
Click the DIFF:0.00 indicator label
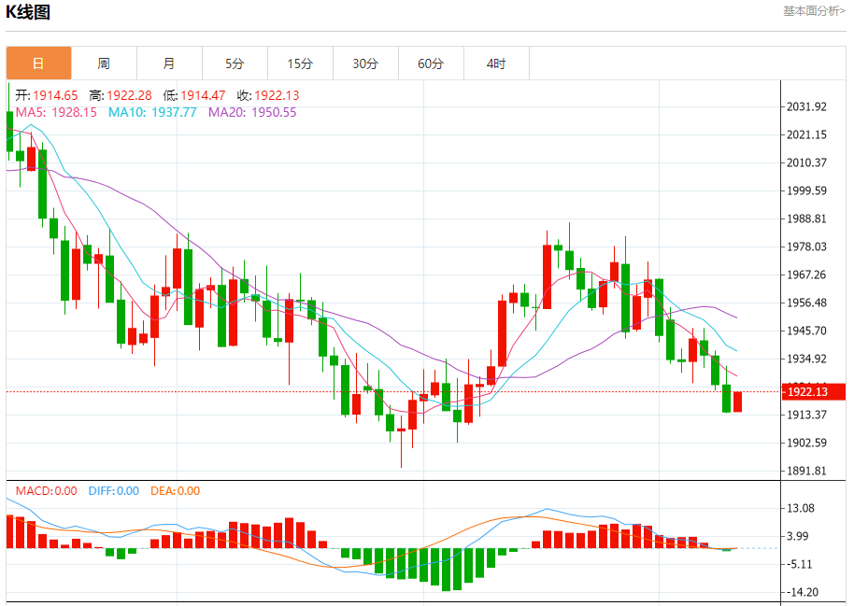(114, 490)
